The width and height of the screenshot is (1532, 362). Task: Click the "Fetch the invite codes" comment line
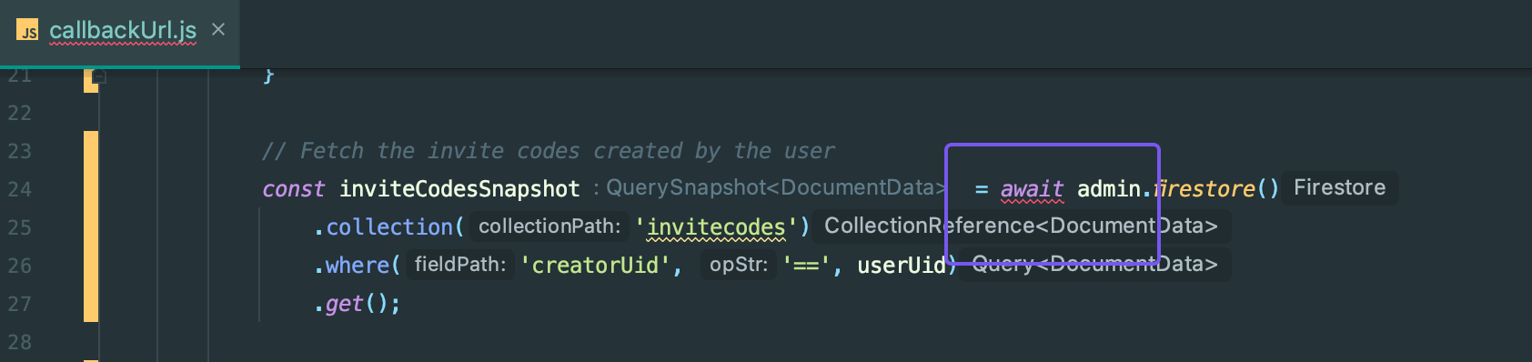[549, 151]
